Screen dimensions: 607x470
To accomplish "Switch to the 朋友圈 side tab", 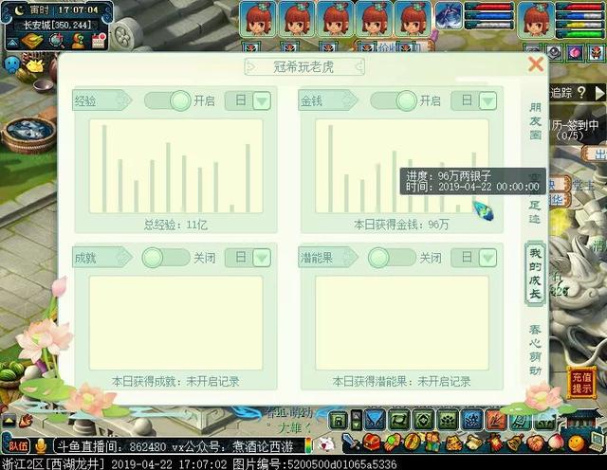I will 535,121.
